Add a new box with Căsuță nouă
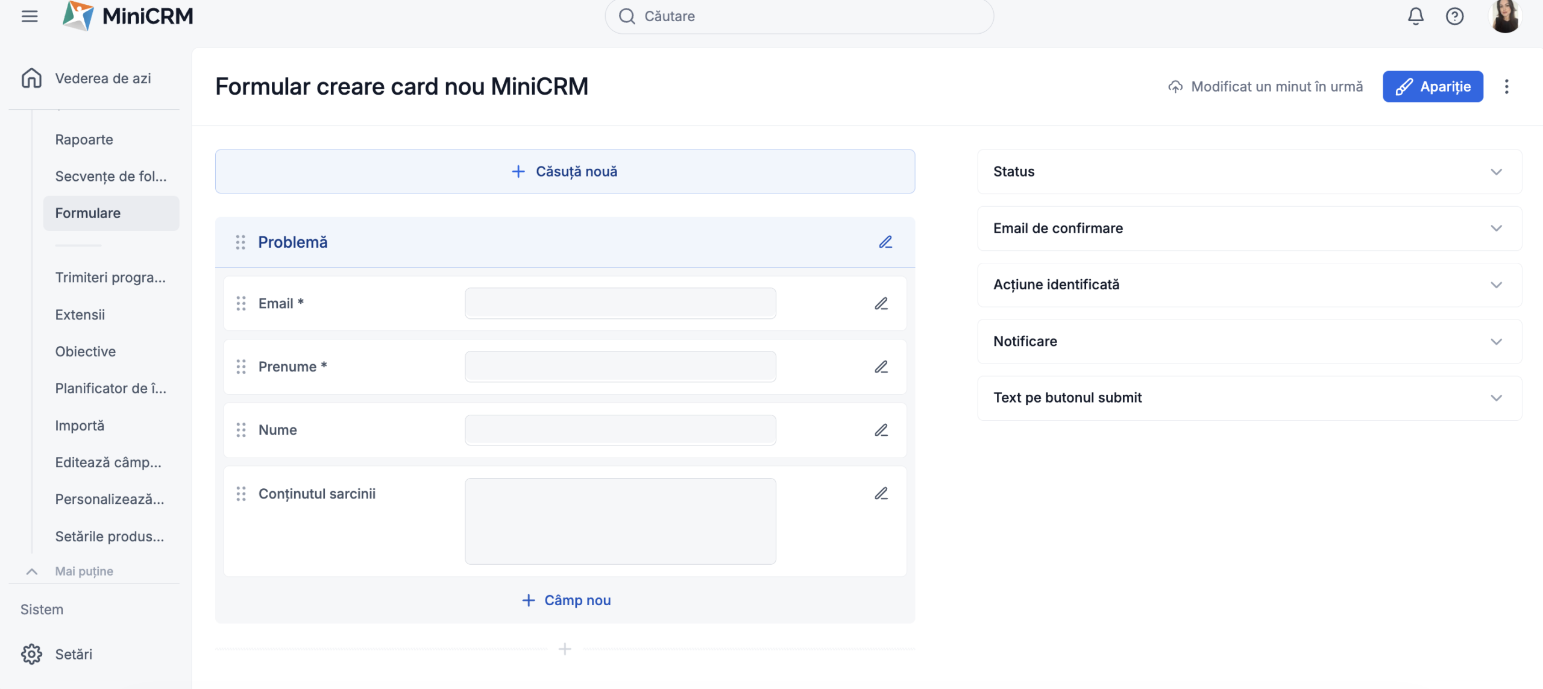 click(x=565, y=172)
